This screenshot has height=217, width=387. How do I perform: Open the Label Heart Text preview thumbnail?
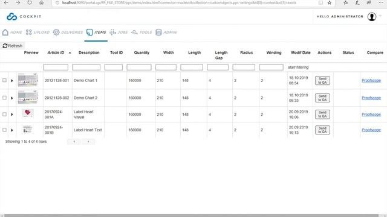pos(27,129)
